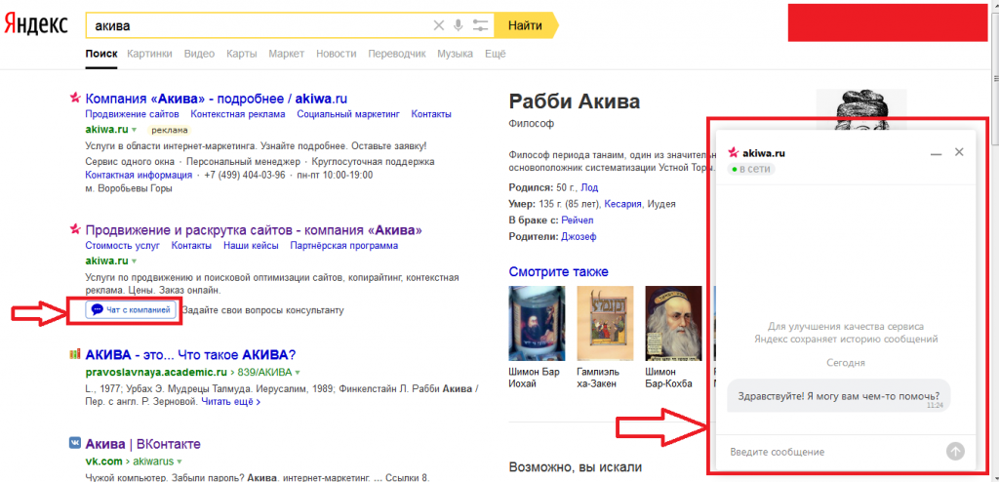This screenshot has width=999, height=482.
Task: Activate voice search microphone icon
Action: 459,25
